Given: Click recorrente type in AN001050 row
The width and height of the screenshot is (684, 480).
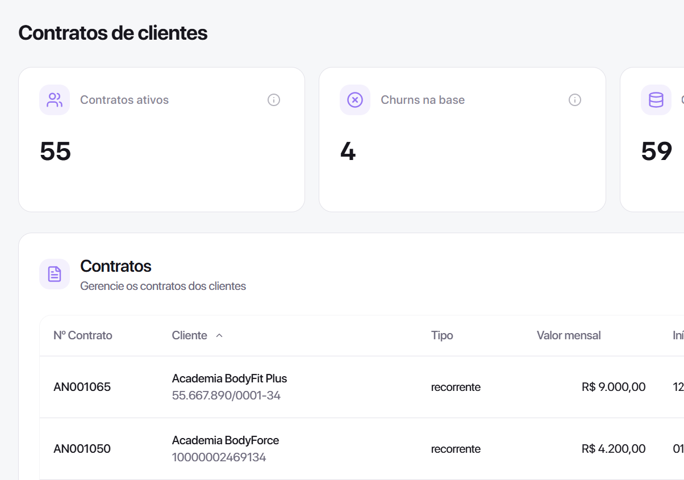Looking at the screenshot, I should pos(456,449).
